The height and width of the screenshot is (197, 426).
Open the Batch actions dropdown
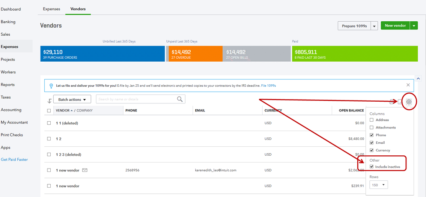(72, 100)
